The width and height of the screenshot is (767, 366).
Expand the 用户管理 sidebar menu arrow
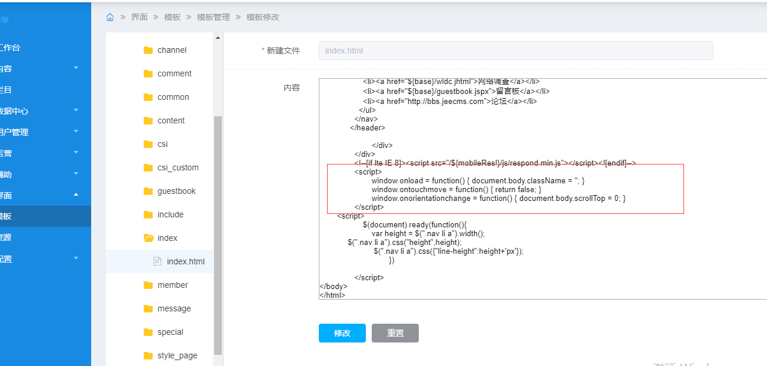coord(76,132)
